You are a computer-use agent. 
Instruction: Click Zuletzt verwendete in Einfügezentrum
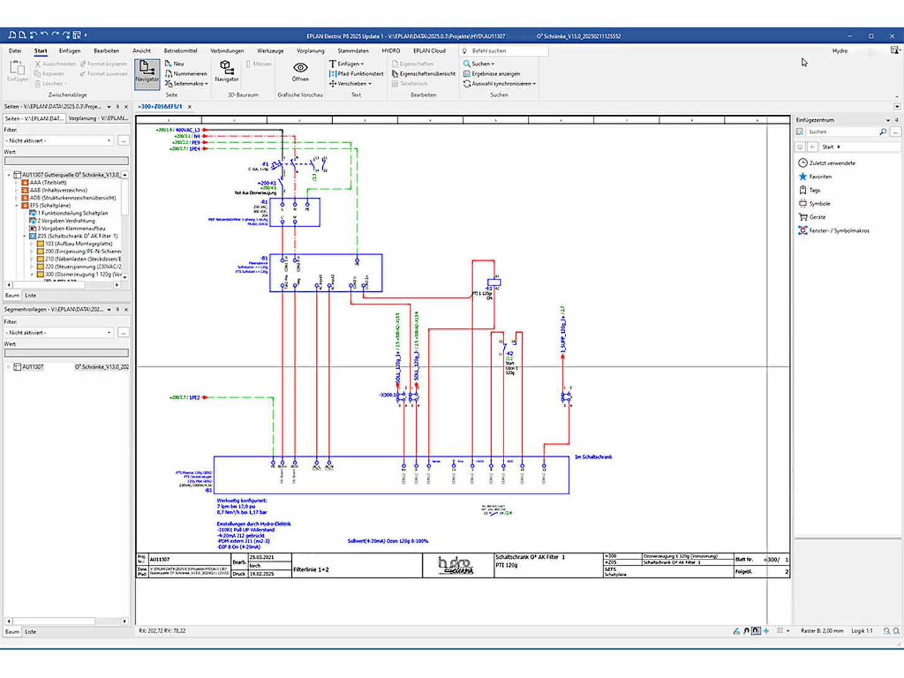click(831, 163)
